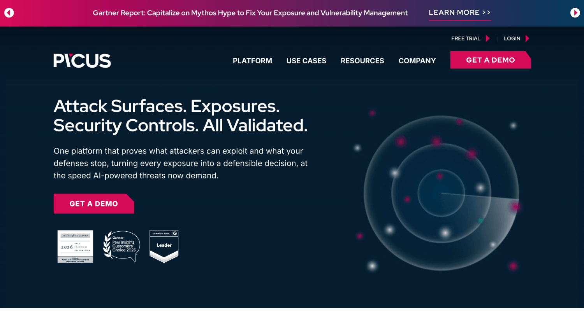Screen dimensions: 584x330
Task: Open the Login link
Action: coord(512,38)
